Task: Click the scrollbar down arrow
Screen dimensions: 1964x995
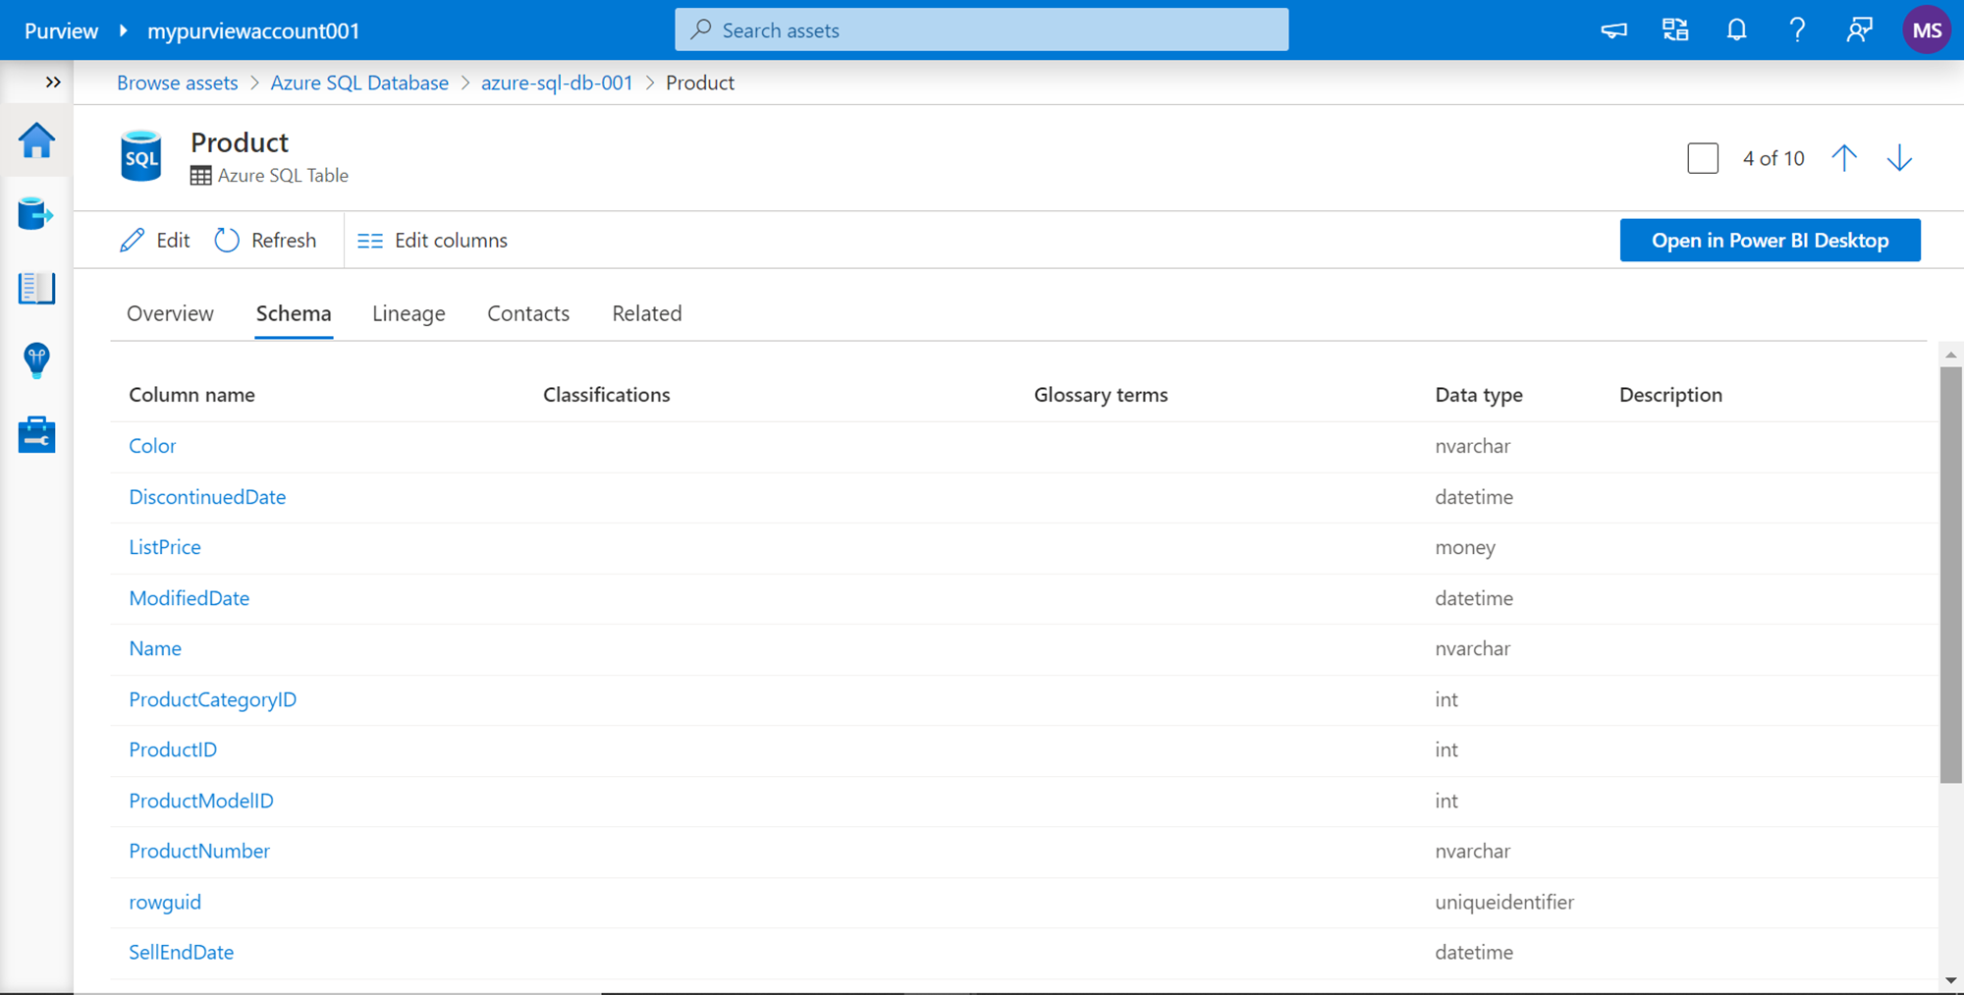Action: pyautogui.click(x=1951, y=980)
